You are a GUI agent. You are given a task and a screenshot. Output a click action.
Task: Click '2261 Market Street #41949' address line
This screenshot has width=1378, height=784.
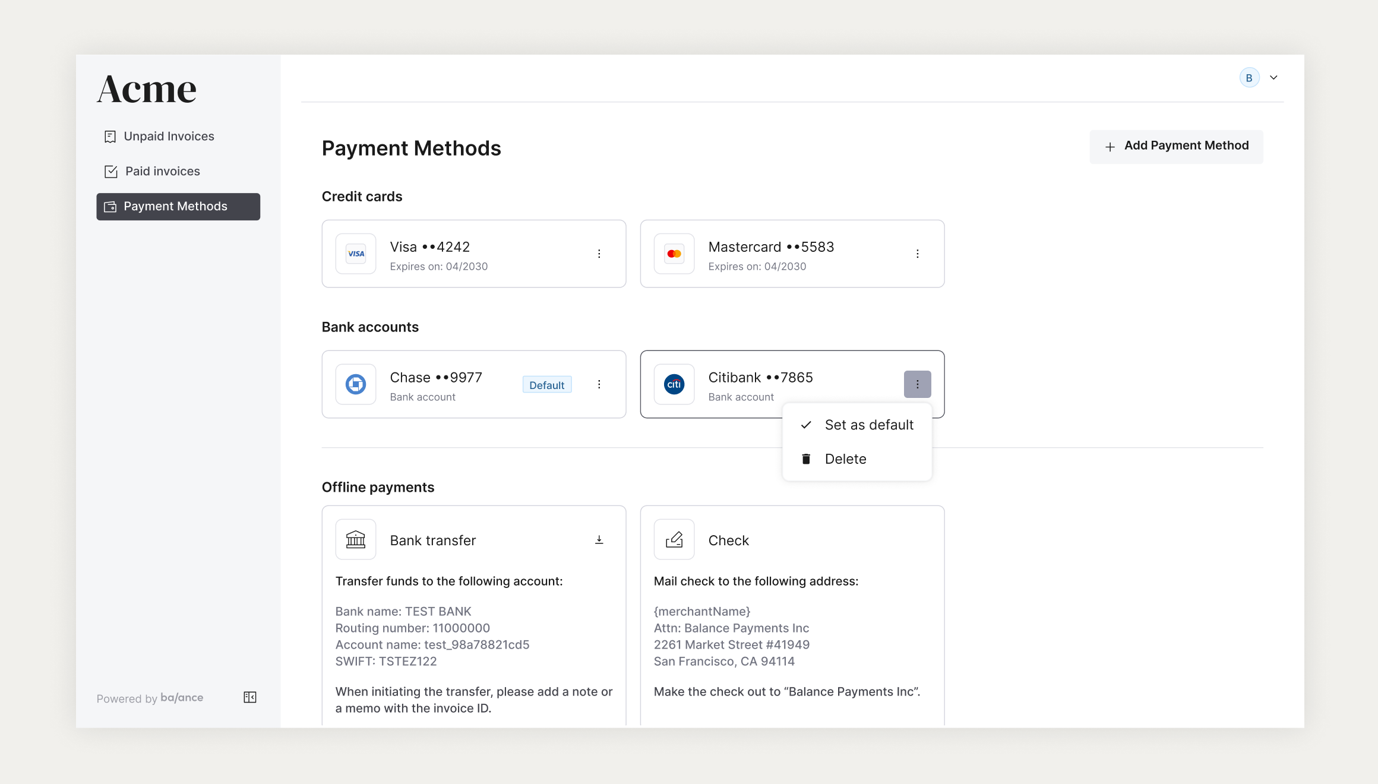[x=732, y=645]
